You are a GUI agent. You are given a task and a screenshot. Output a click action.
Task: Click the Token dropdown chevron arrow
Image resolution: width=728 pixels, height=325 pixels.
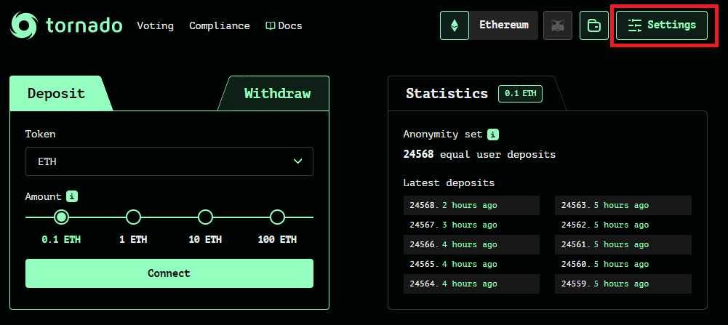click(297, 161)
